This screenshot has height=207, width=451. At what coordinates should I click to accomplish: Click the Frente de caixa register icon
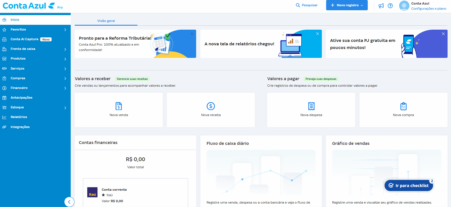(x=4, y=49)
